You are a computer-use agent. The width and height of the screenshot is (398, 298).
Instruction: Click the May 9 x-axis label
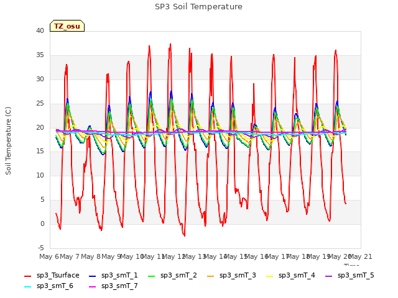111,256
